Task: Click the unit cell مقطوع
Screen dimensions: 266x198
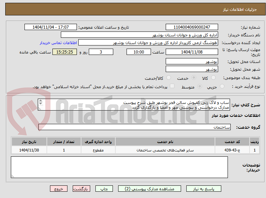Action: 98,150
